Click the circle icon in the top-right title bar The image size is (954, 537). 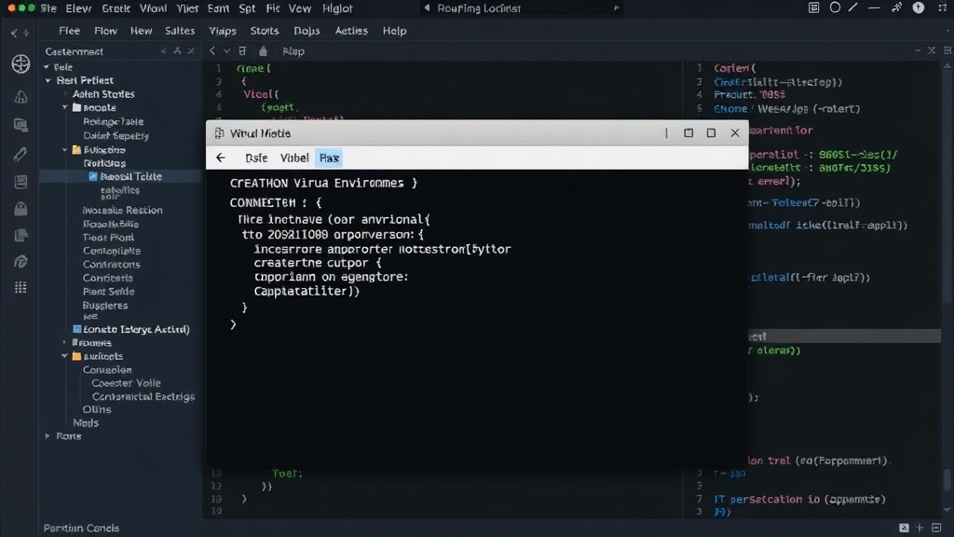(x=835, y=7)
